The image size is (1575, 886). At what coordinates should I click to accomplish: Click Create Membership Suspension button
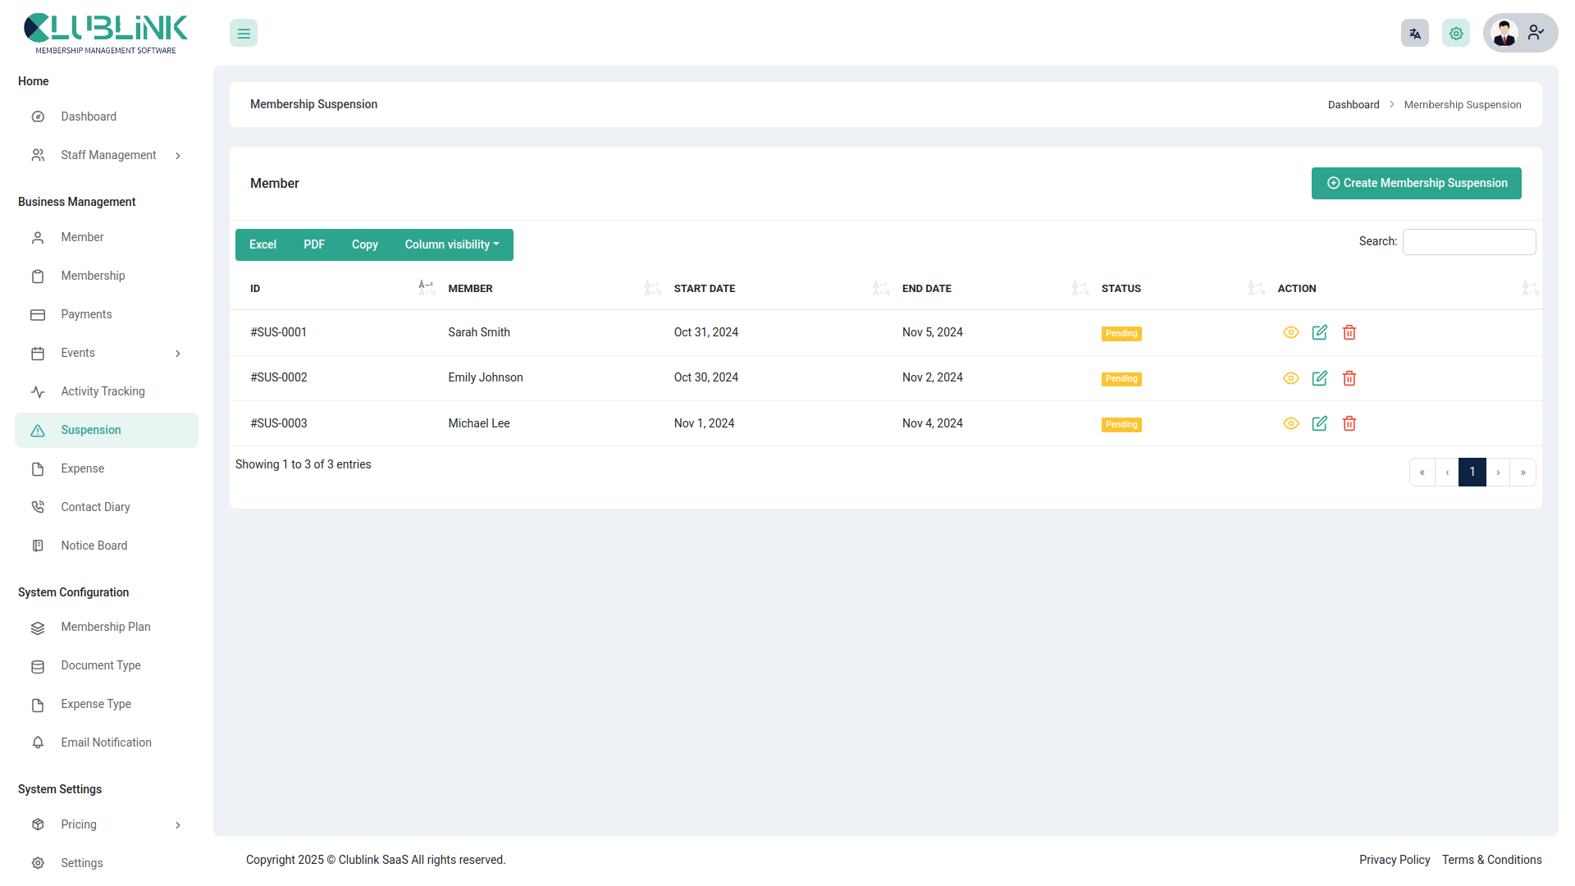click(x=1416, y=183)
